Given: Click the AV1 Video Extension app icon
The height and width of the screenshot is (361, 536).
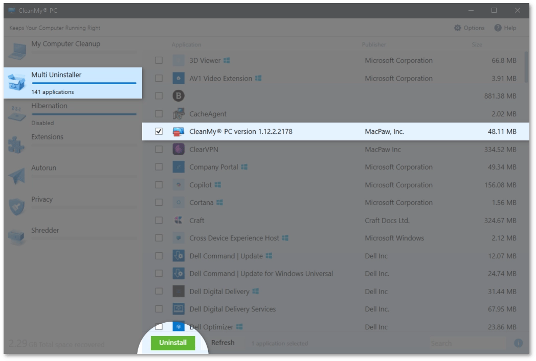Looking at the screenshot, I should 178,78.
